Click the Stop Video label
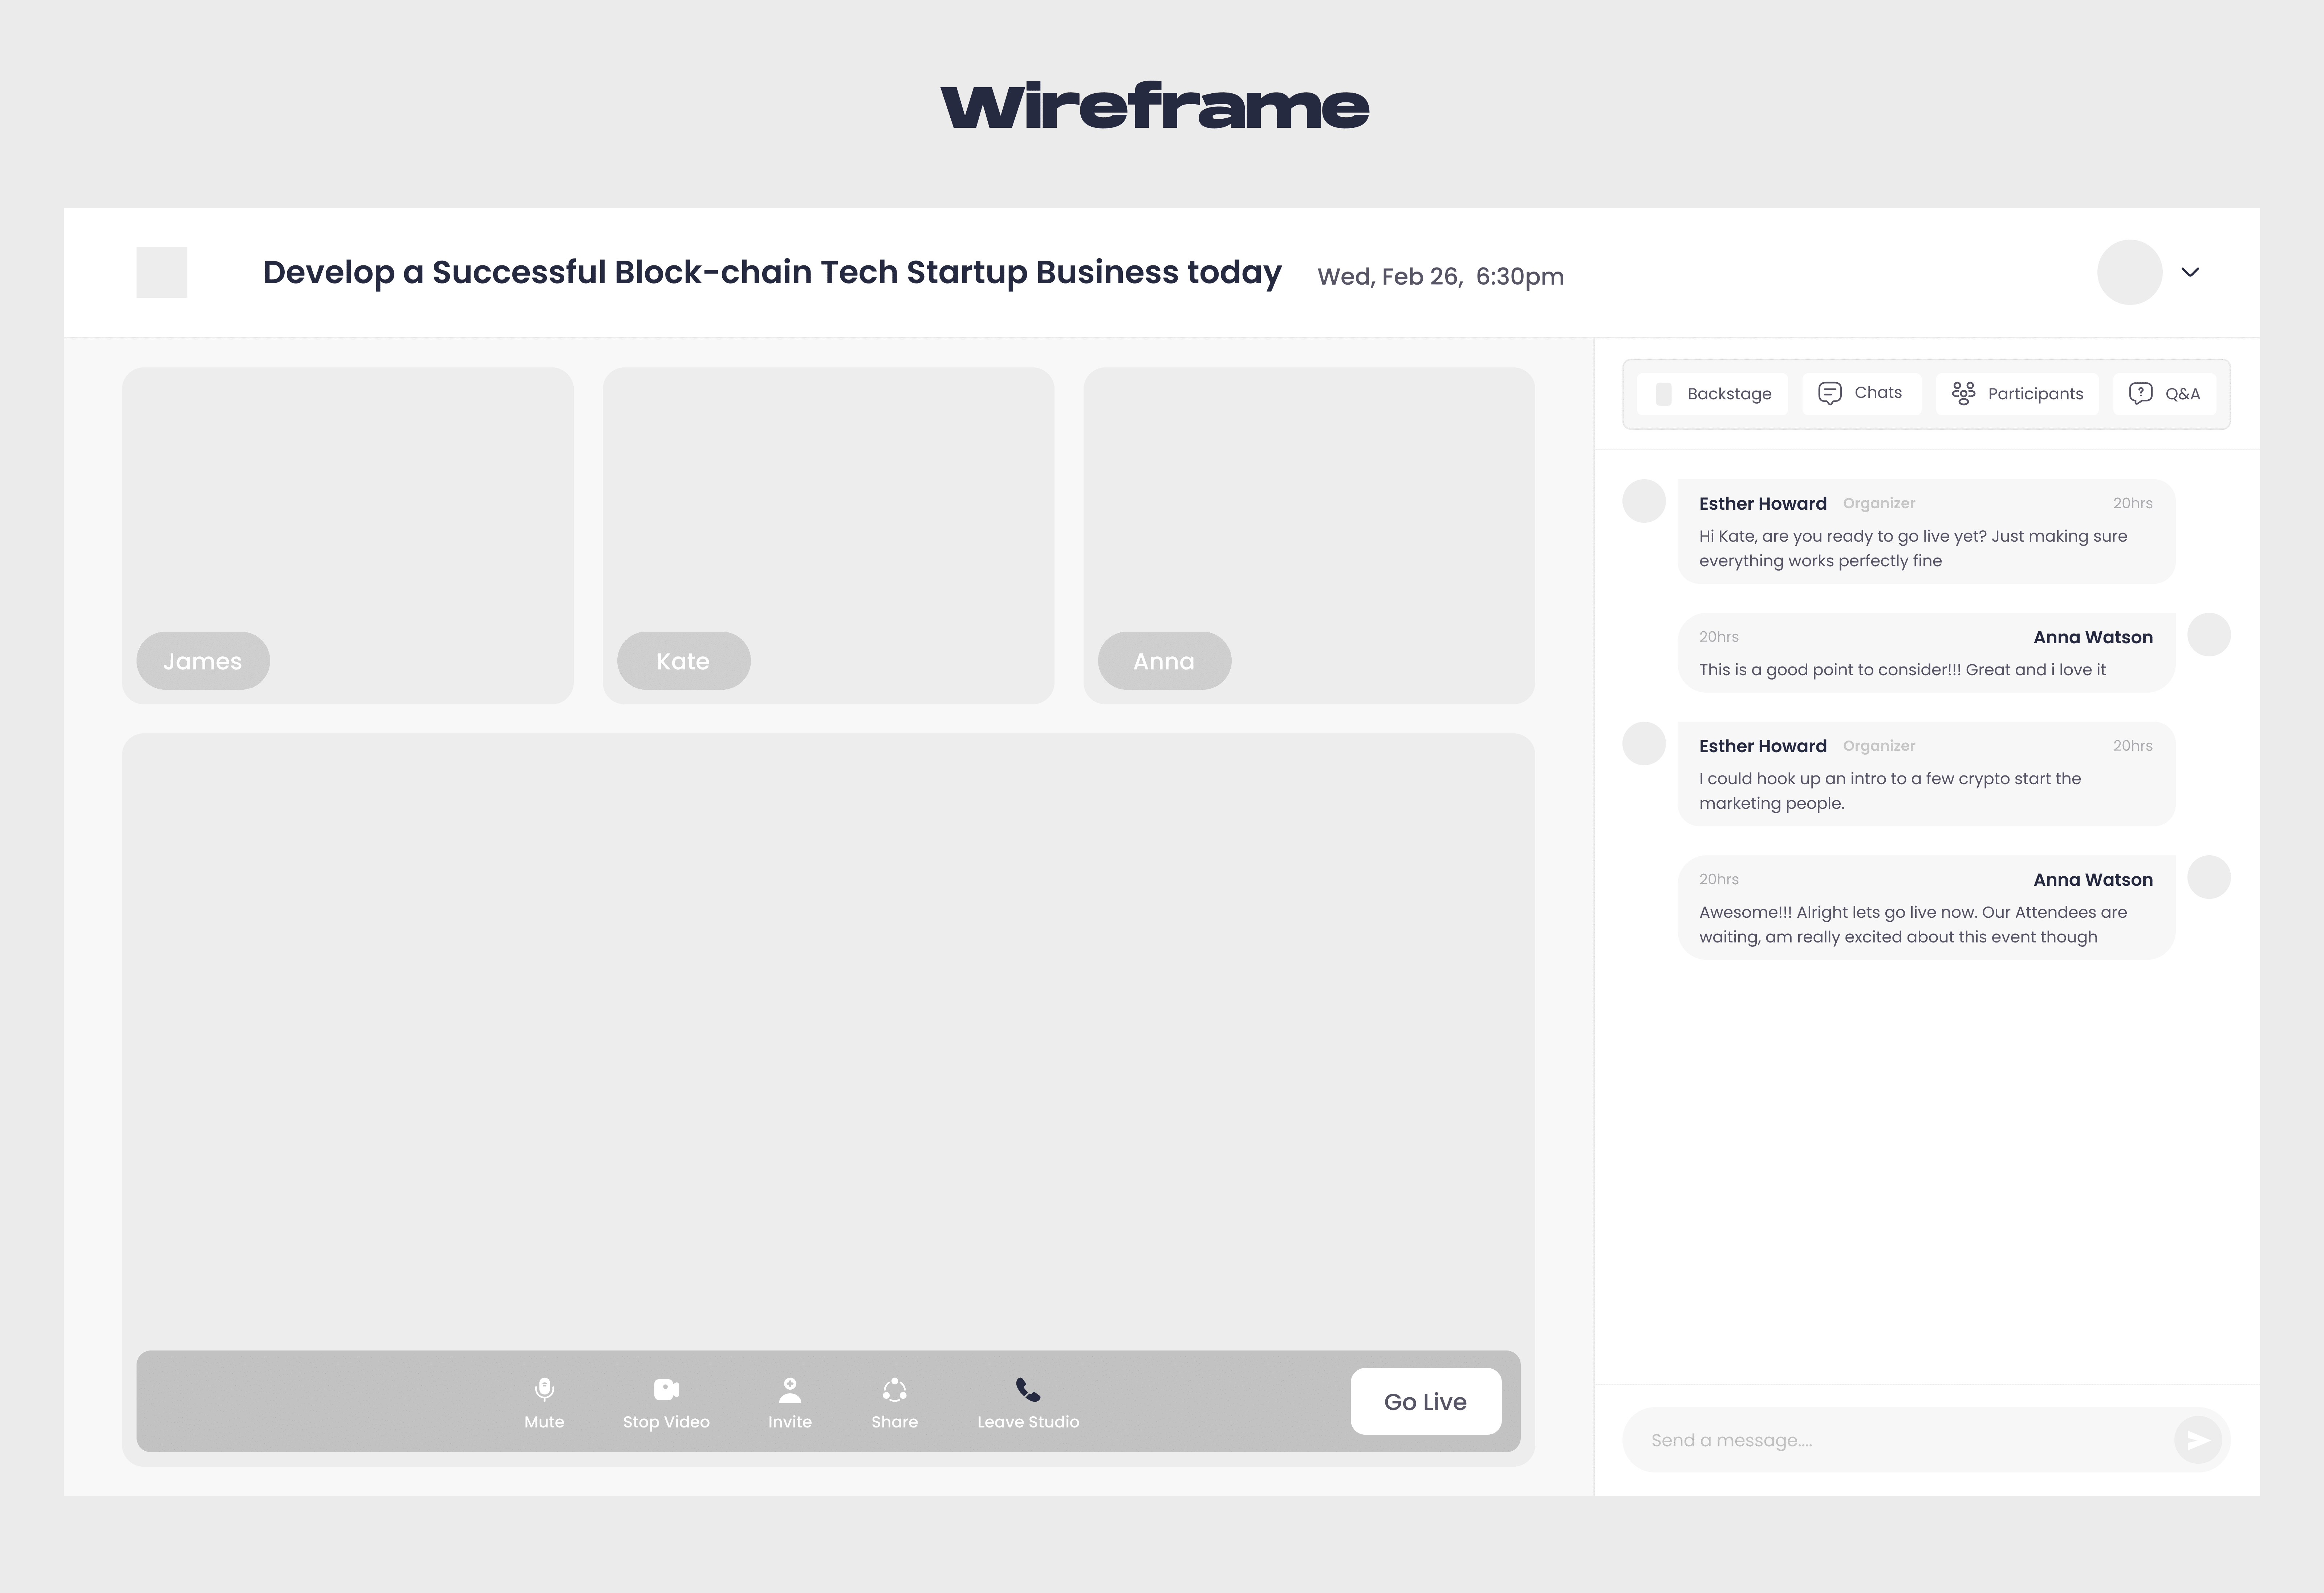 [x=666, y=1422]
